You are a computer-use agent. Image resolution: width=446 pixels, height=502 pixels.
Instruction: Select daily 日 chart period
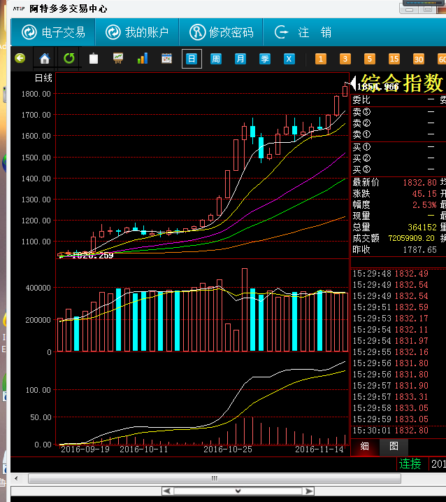(x=192, y=59)
